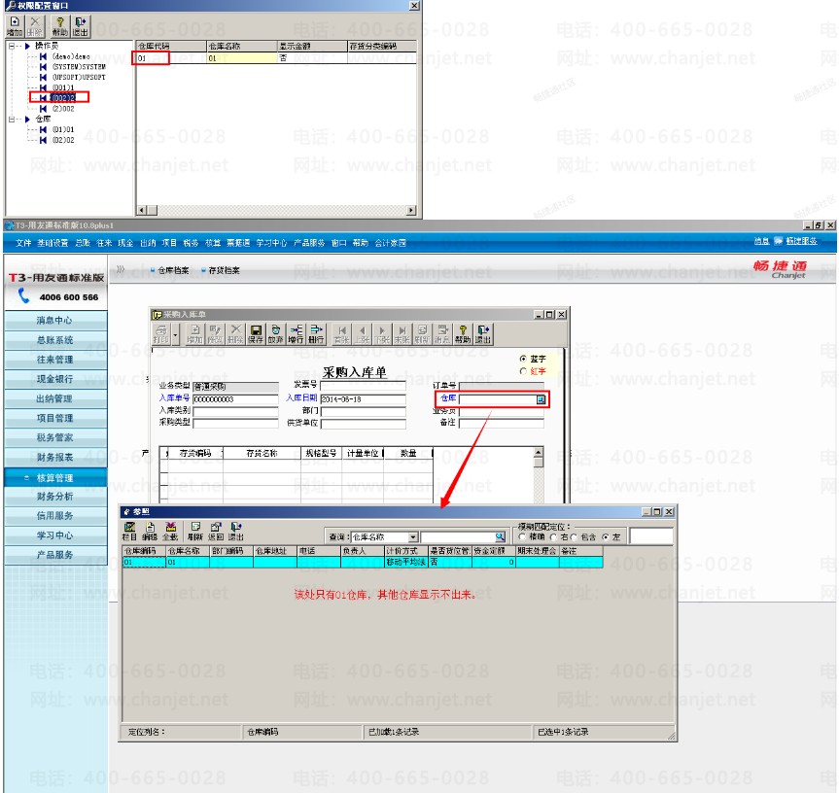Click the 退出 icon in the 权限配置窗口 toolbar

(x=81, y=26)
